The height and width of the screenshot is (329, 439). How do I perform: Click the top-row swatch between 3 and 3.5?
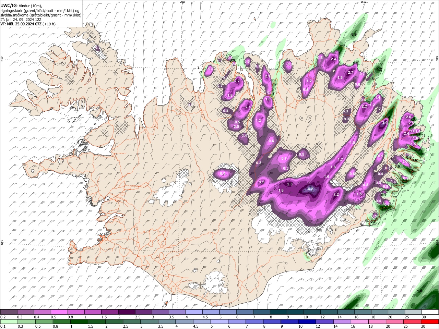point(160,312)
